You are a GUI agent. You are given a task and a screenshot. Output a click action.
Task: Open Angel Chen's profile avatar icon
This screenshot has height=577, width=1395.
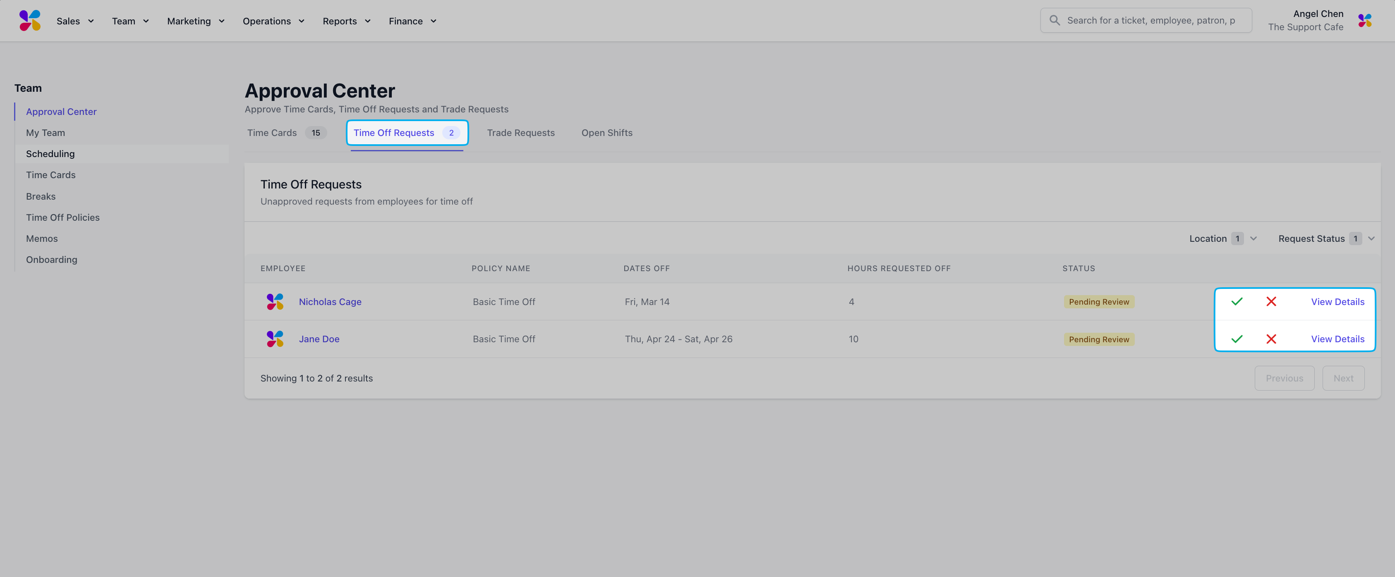(1365, 21)
